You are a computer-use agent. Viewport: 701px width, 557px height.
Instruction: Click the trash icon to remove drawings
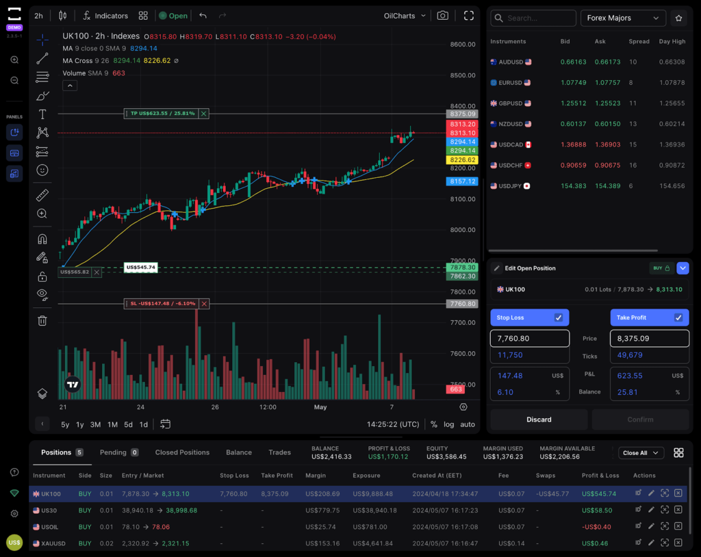(x=42, y=320)
